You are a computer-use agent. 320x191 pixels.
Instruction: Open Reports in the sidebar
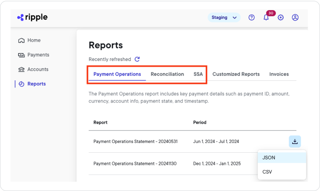coord(36,84)
